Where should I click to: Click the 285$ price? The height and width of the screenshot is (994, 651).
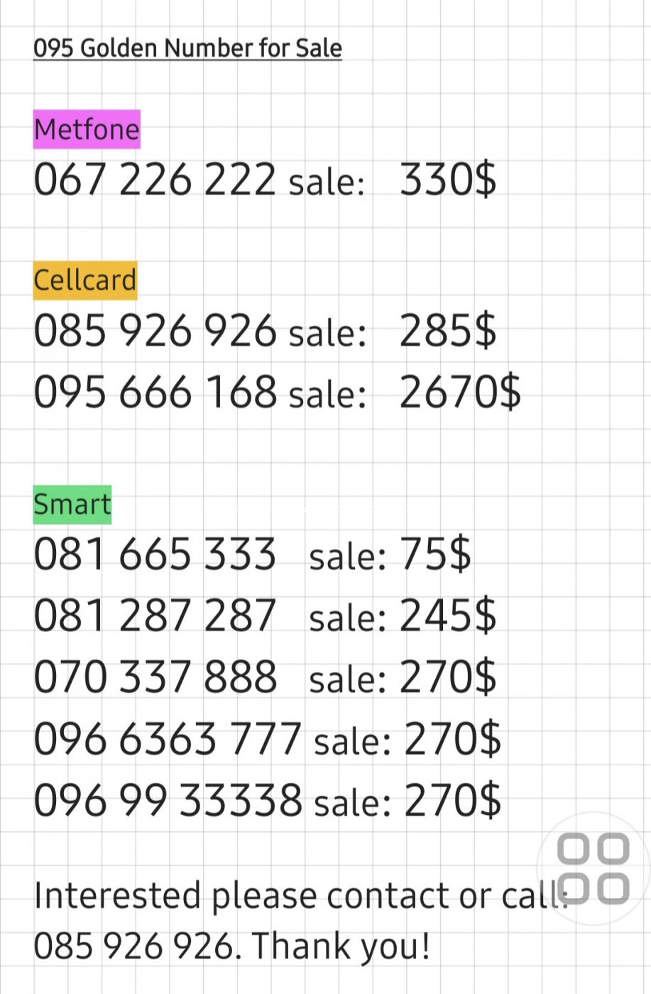pos(448,331)
